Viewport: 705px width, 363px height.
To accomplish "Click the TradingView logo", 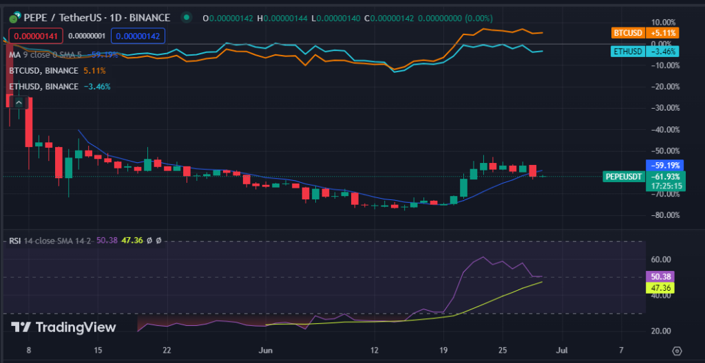I will [63, 327].
